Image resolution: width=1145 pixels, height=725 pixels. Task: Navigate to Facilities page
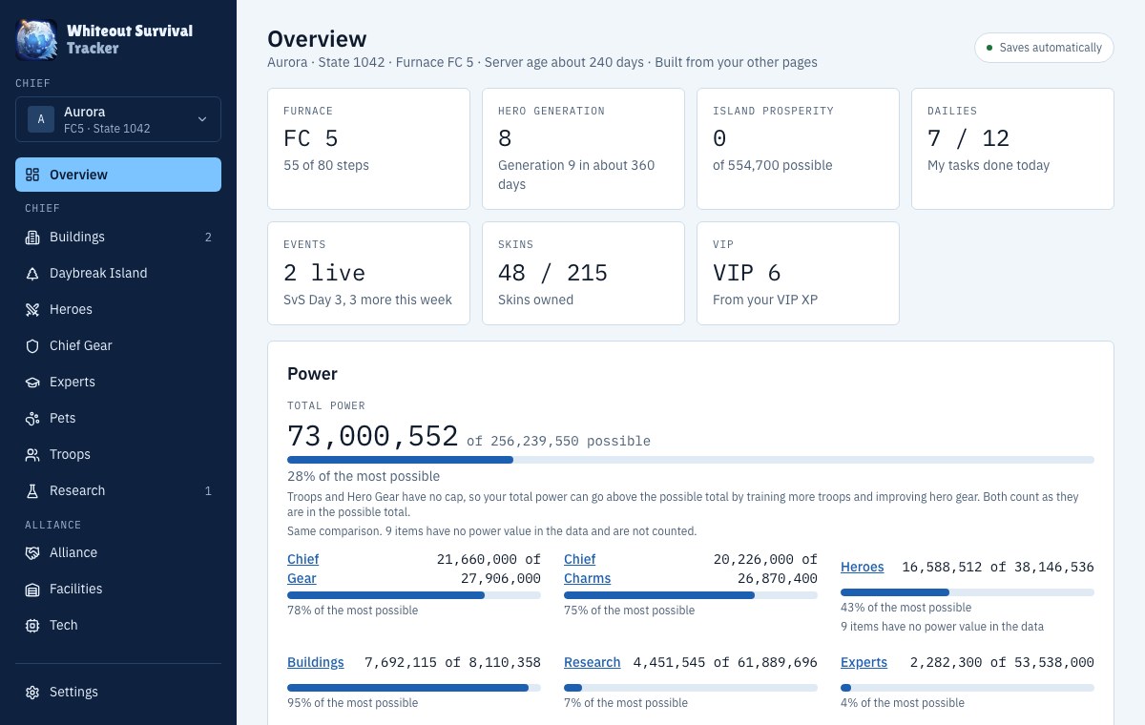coord(118,589)
